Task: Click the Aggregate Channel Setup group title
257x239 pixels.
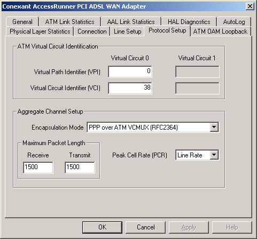Action: pyautogui.click(x=50, y=111)
